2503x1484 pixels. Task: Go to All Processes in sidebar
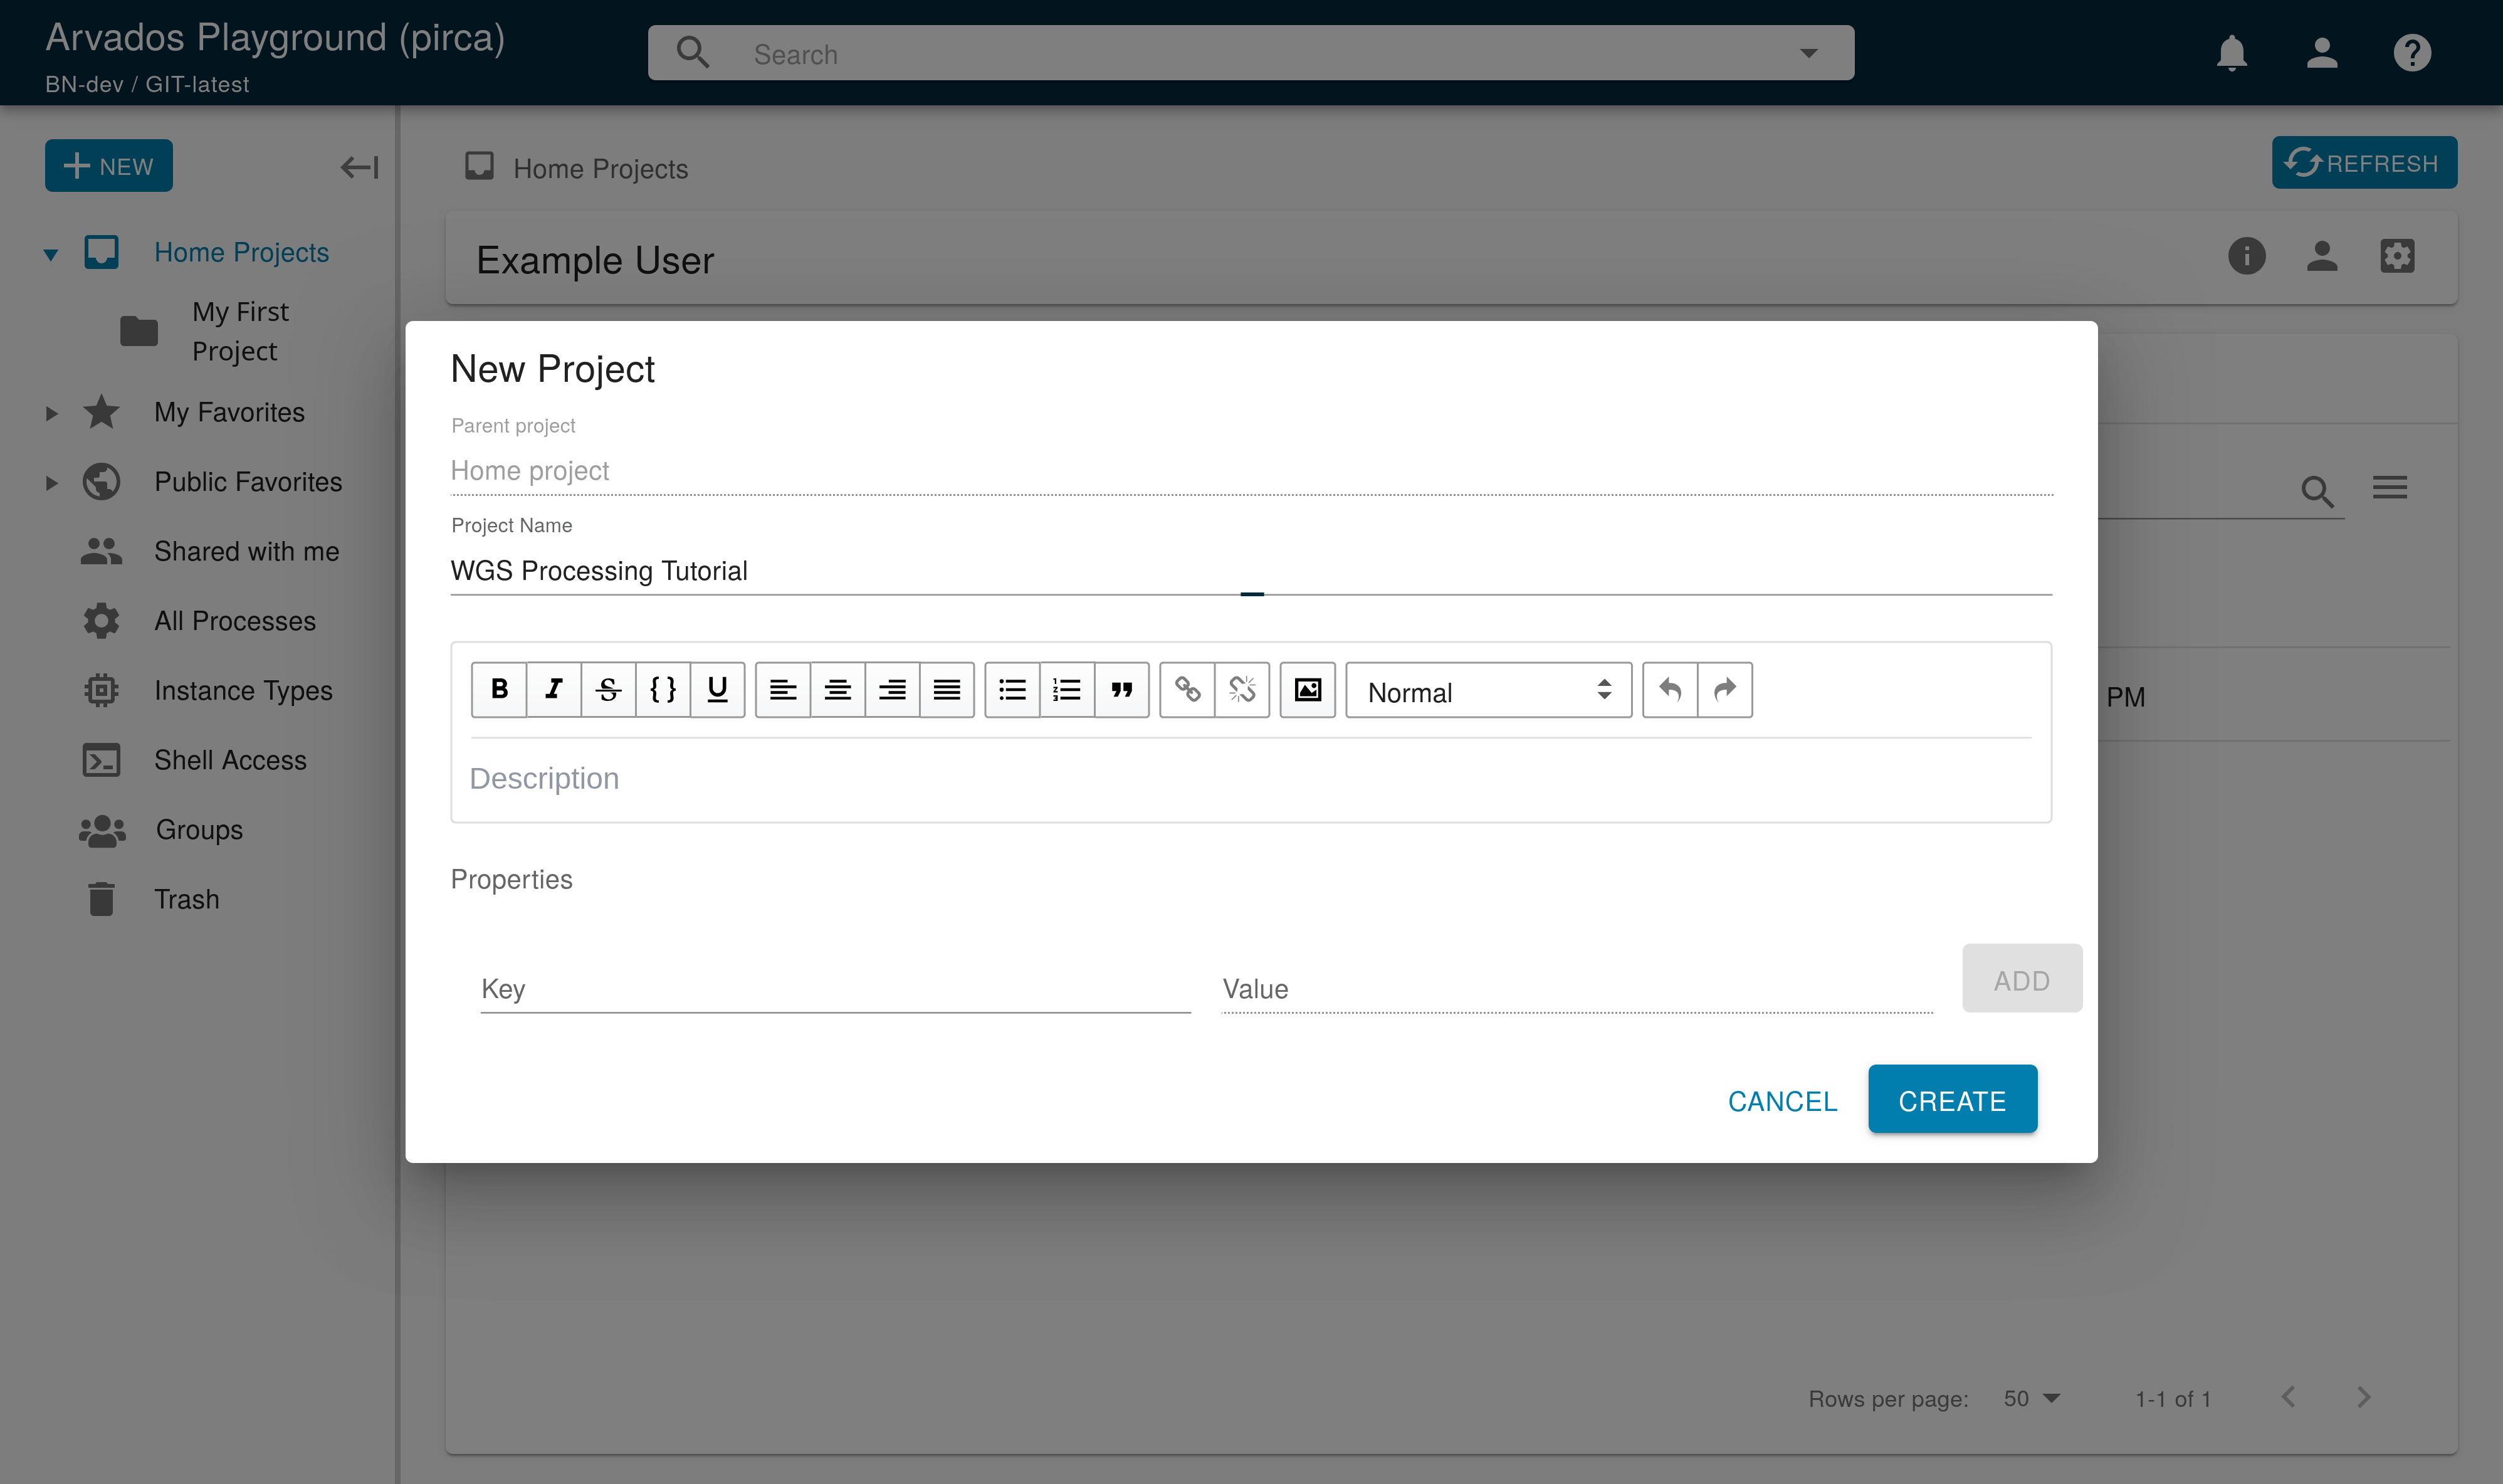(234, 621)
